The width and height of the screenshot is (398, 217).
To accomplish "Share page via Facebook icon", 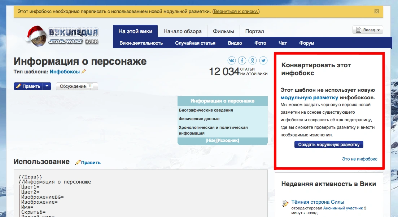I will pos(242,60).
